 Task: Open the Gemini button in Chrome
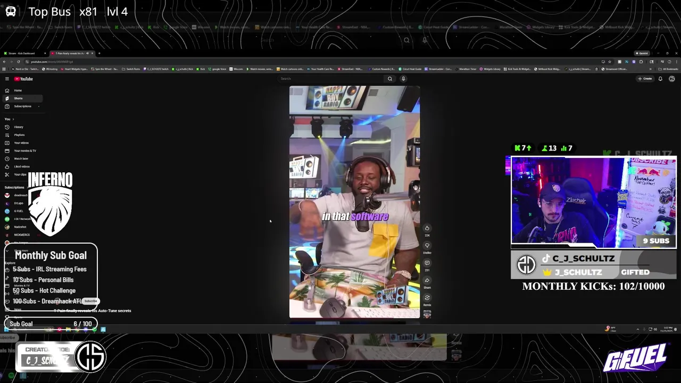642,53
